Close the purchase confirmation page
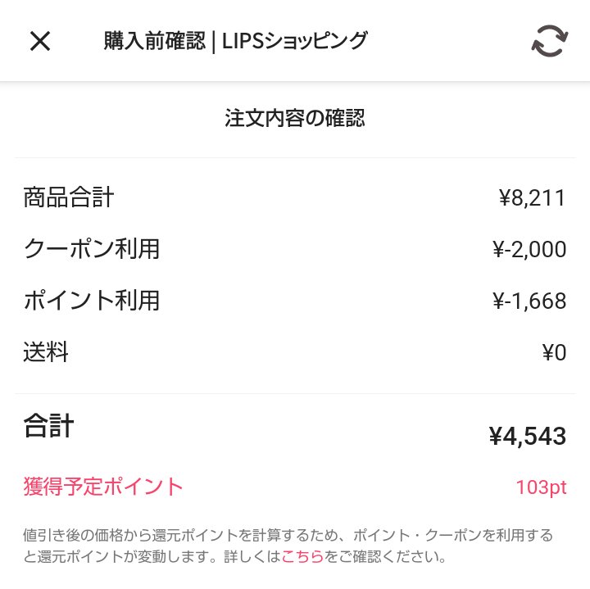590x589 pixels. pyautogui.click(x=40, y=41)
